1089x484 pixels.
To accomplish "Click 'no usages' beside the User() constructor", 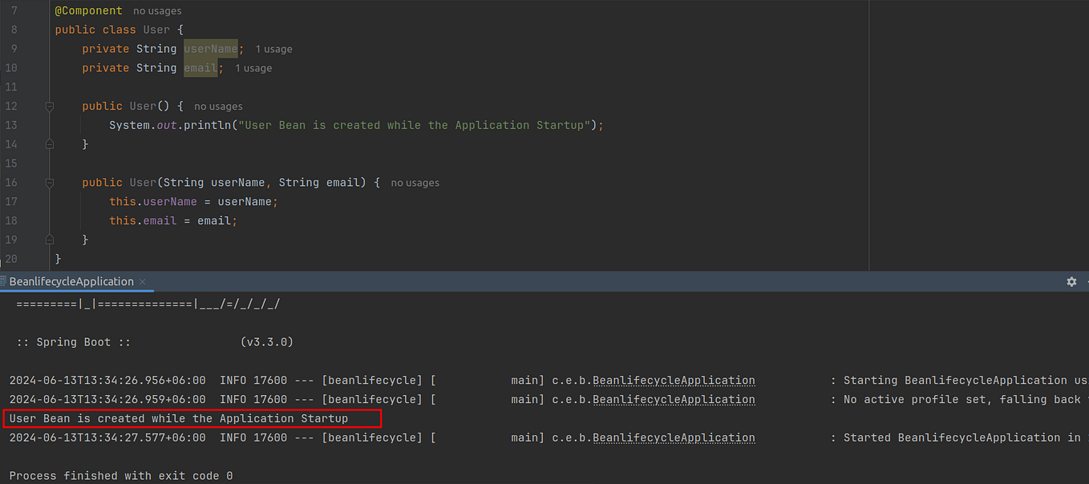I will coord(218,106).
